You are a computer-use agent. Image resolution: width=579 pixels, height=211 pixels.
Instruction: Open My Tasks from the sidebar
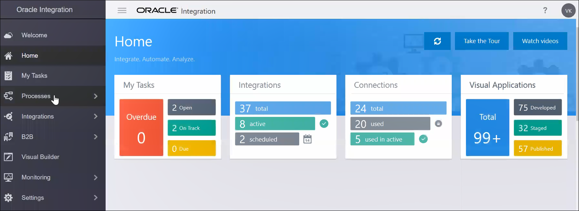[x=53, y=76]
